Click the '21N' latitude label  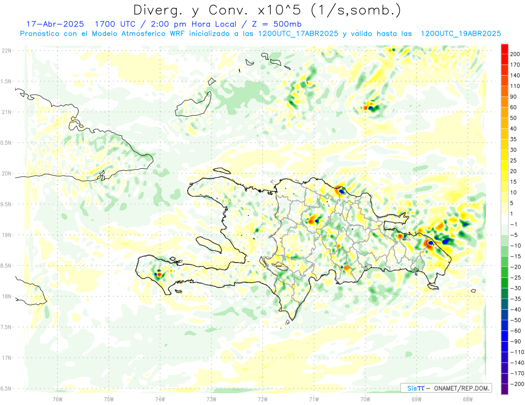tap(6, 112)
